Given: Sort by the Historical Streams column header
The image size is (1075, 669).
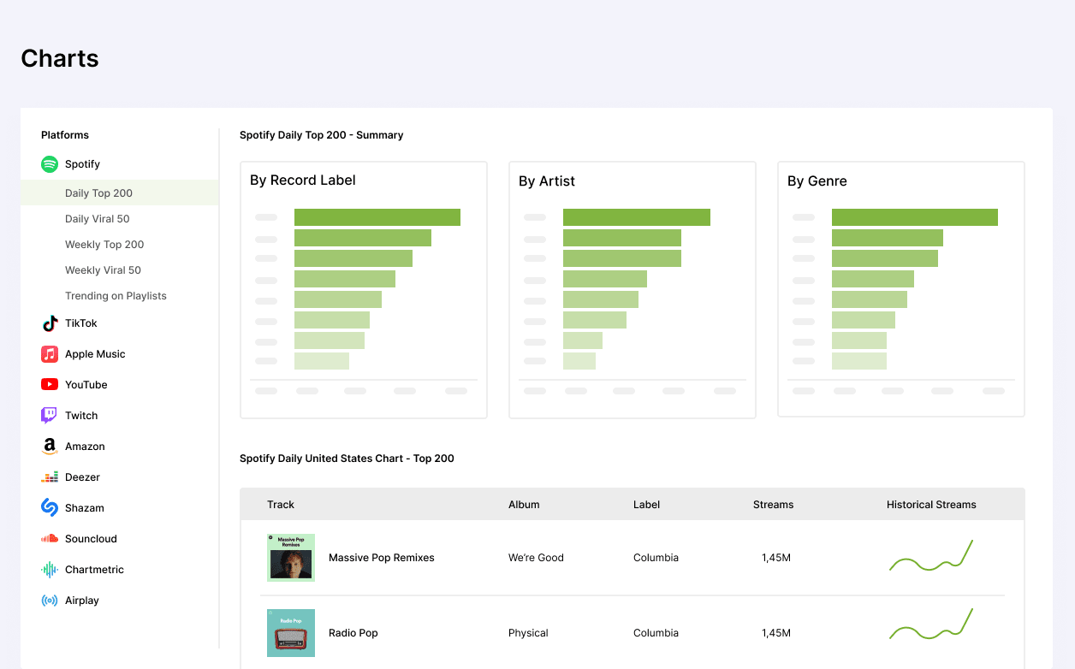Looking at the screenshot, I should (931, 505).
